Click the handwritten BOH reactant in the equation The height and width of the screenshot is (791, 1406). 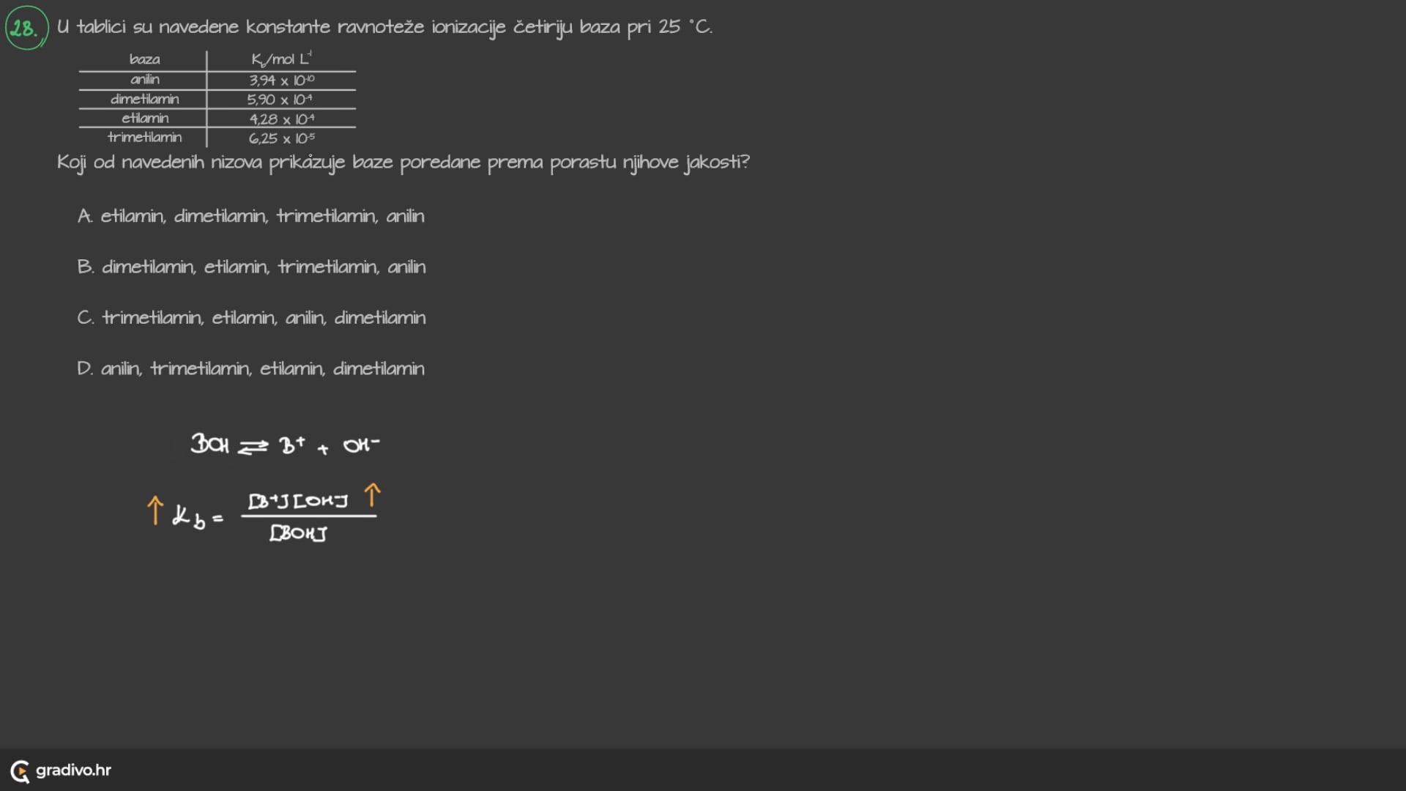[209, 444]
